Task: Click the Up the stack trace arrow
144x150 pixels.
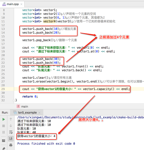Action: tap(11, 119)
